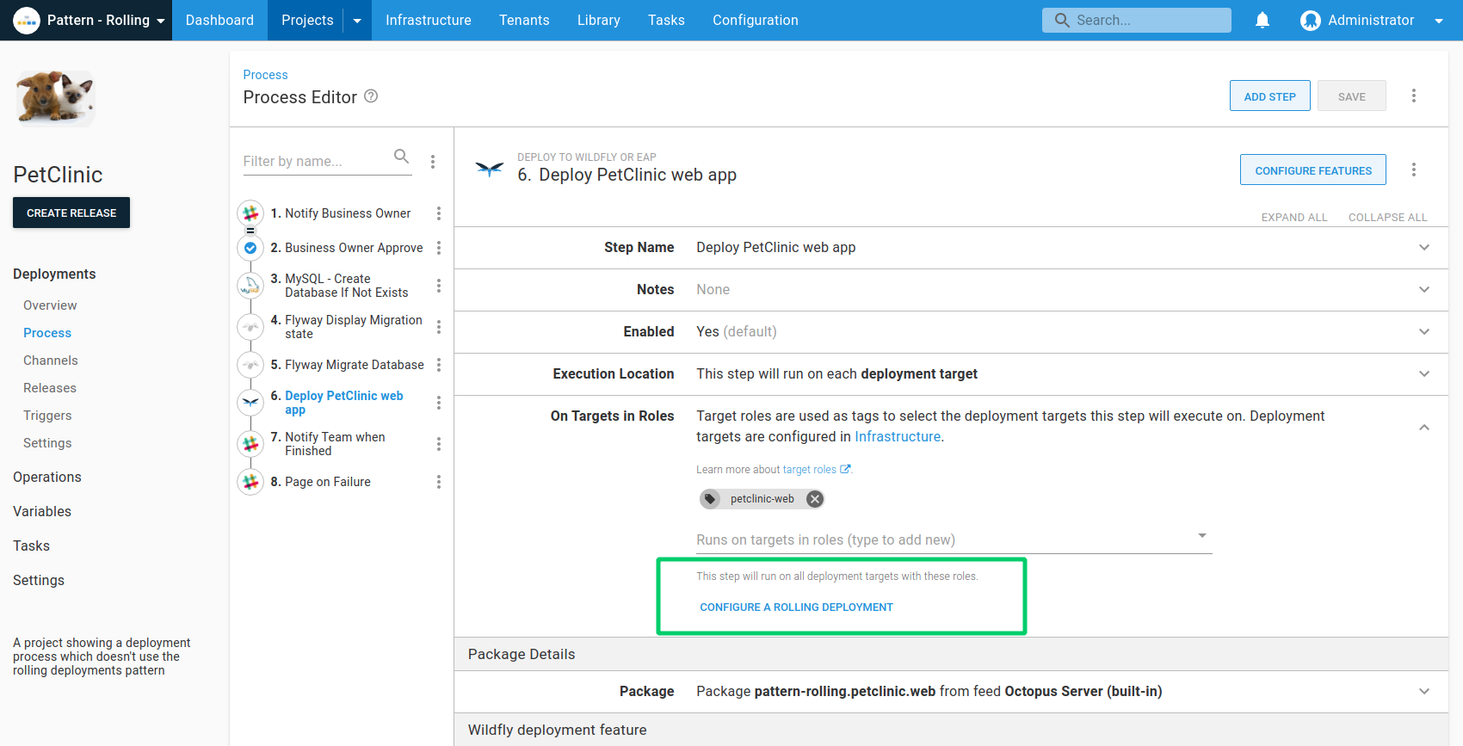Click the PetClinic project logo image
Image resolution: width=1463 pixels, height=746 pixels.
(54, 97)
